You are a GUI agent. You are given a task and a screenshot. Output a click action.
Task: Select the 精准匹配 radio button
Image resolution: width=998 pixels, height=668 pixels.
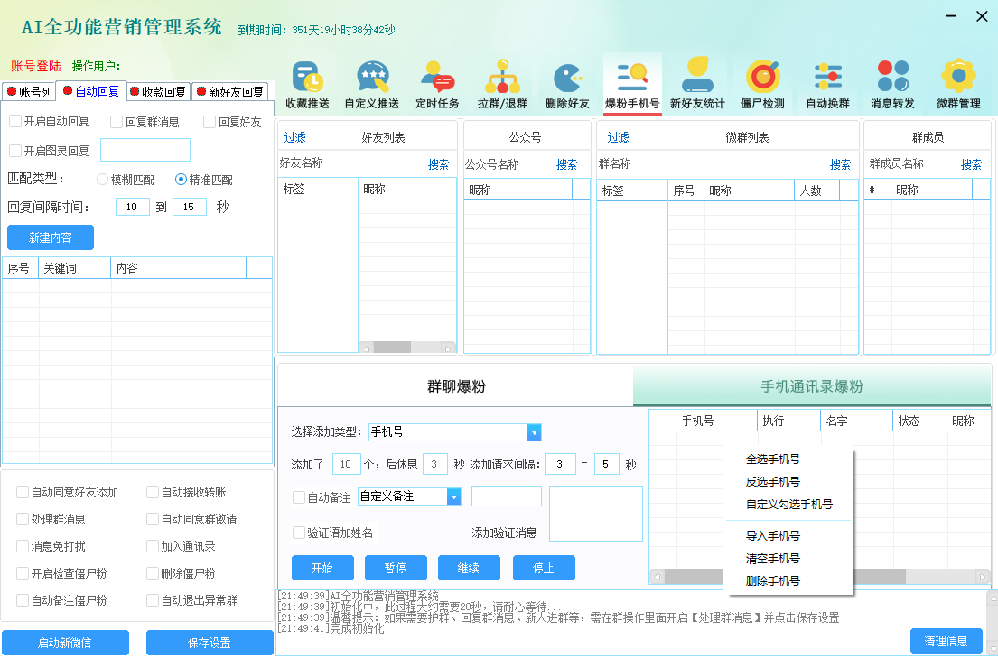181,180
